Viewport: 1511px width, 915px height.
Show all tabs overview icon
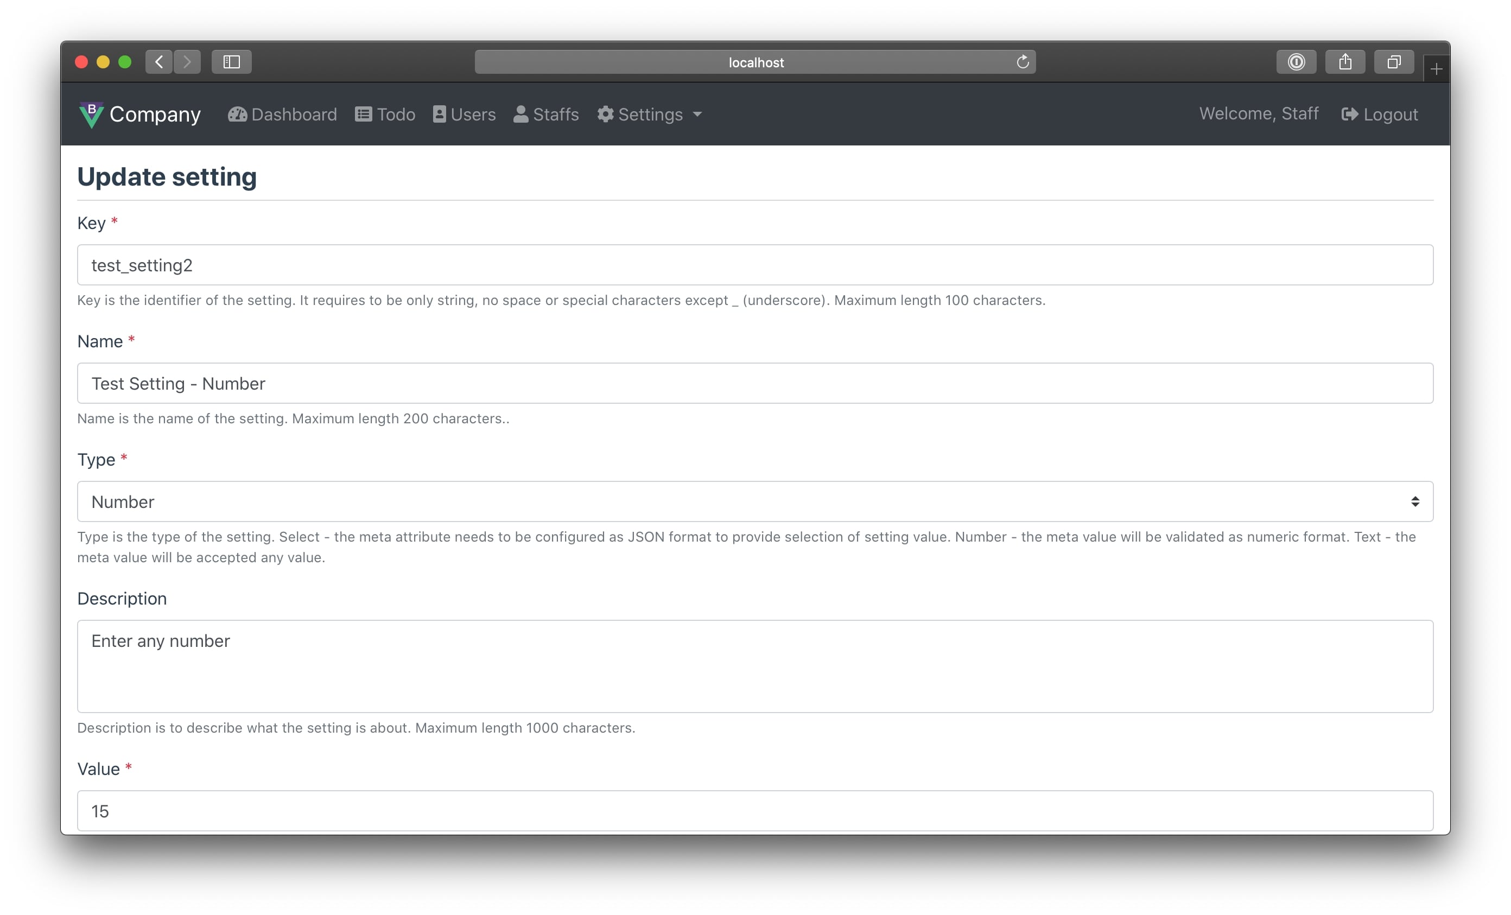tap(1394, 62)
